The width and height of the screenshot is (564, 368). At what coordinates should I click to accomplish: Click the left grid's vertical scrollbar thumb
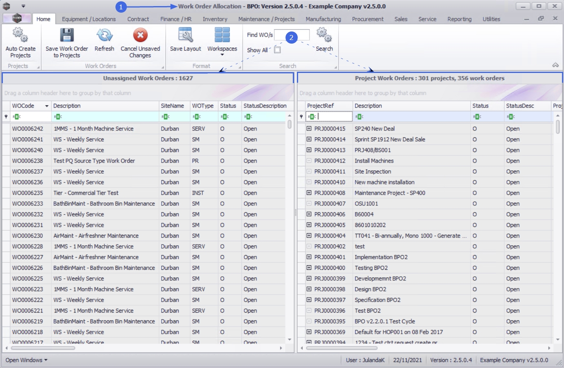[x=290, y=124]
